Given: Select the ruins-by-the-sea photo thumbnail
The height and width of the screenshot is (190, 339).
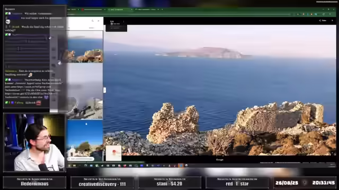Looking at the screenshot, I should tap(85, 46).
